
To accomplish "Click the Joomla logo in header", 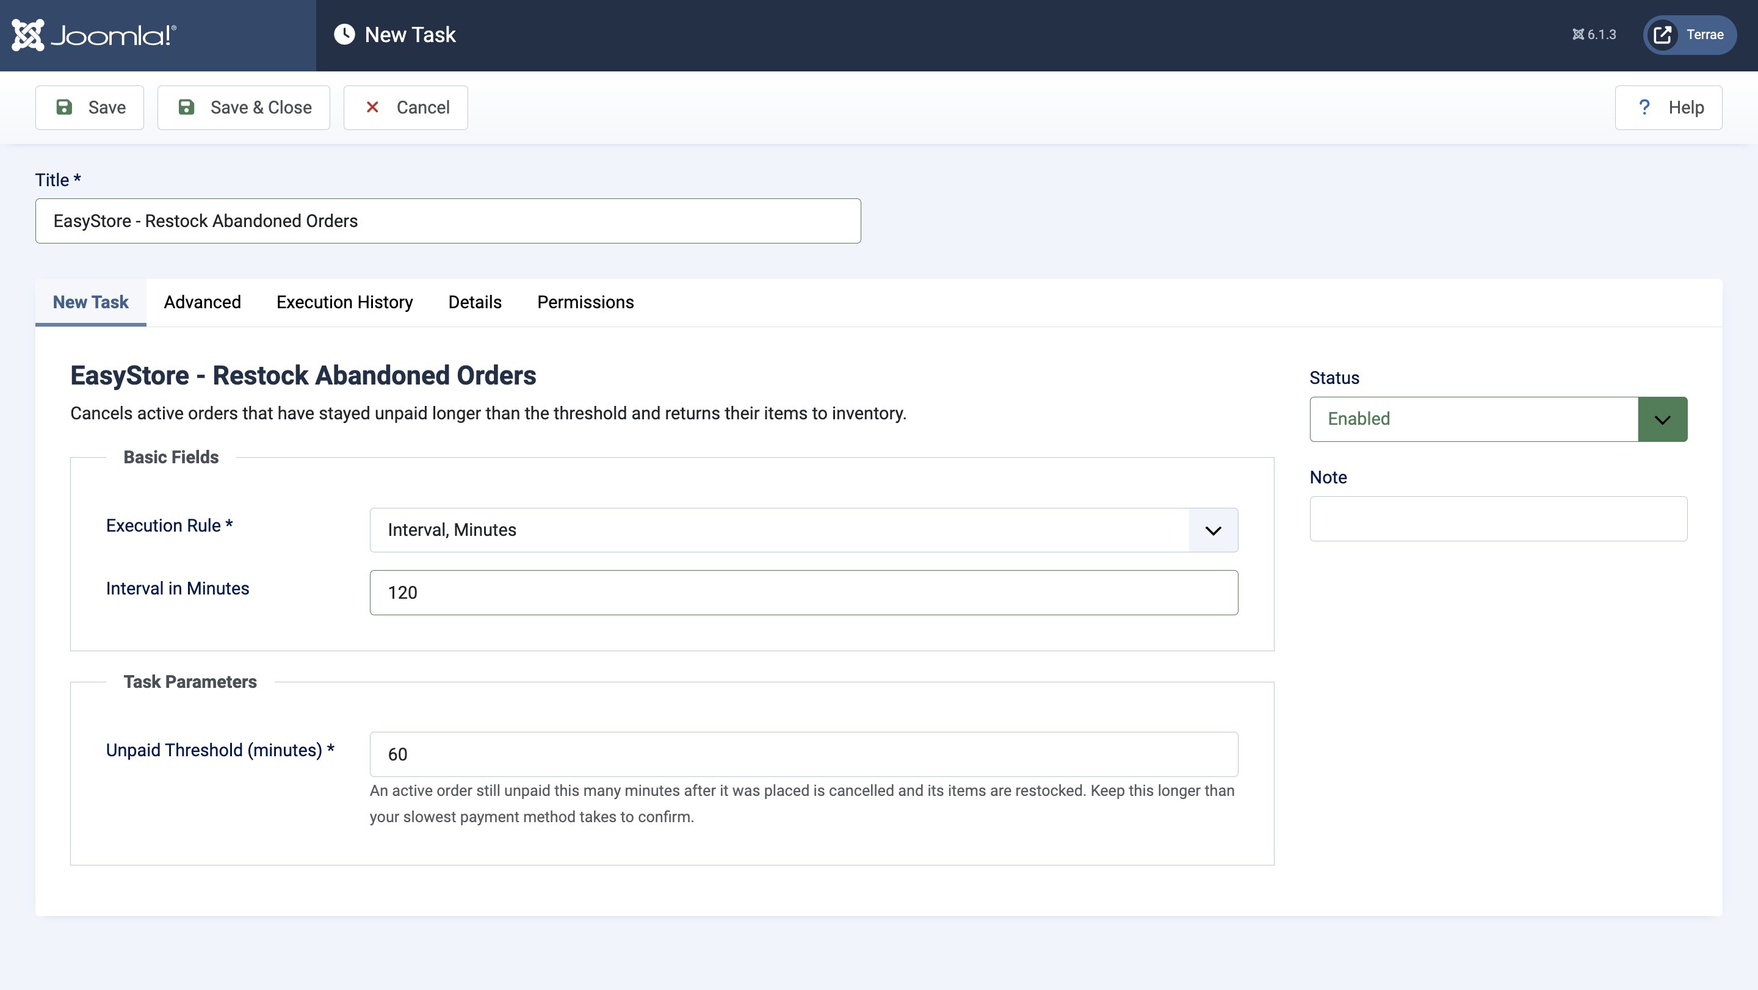I will (x=94, y=35).
